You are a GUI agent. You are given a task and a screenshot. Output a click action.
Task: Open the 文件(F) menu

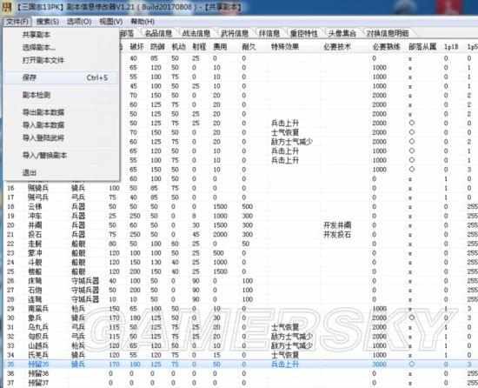click(x=17, y=22)
